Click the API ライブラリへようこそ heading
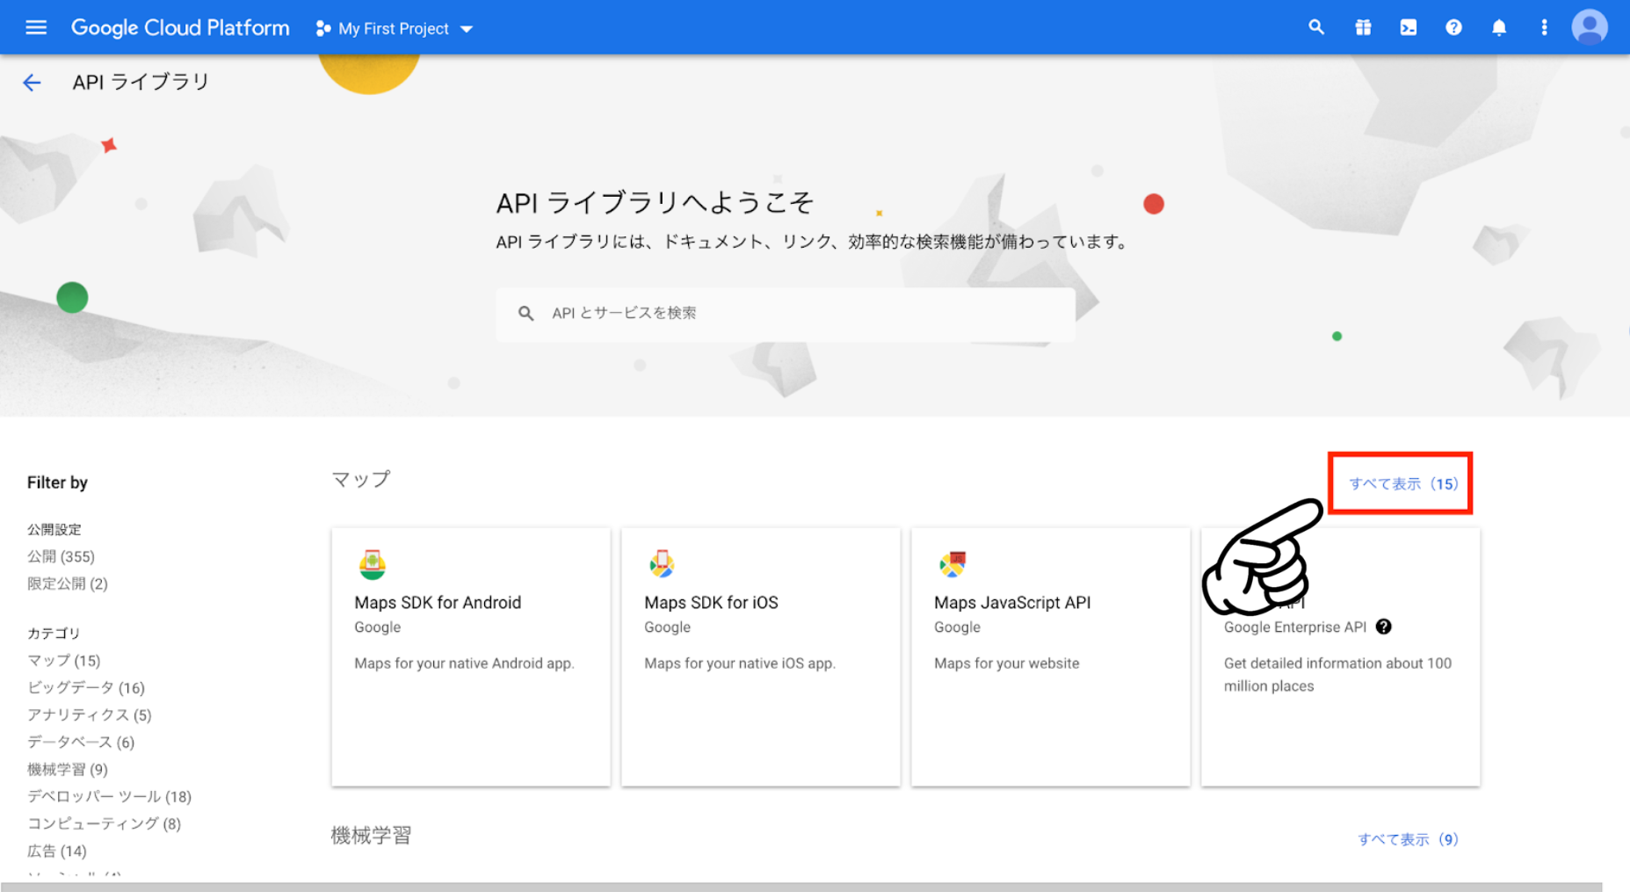This screenshot has height=892, width=1630. (656, 203)
